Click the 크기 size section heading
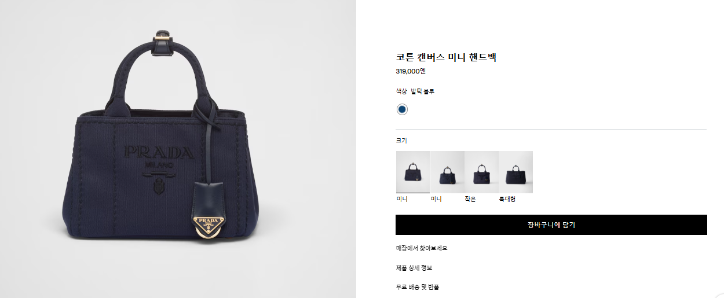Screen dimensions: 724x298 (x=401, y=141)
